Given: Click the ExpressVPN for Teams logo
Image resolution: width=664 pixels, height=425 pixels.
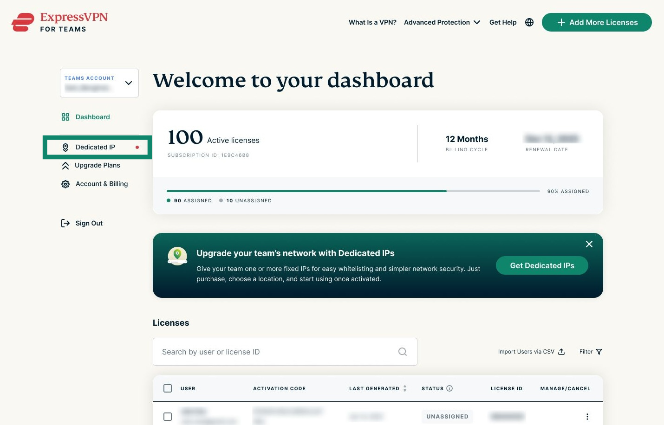Looking at the screenshot, I should tap(59, 22).
